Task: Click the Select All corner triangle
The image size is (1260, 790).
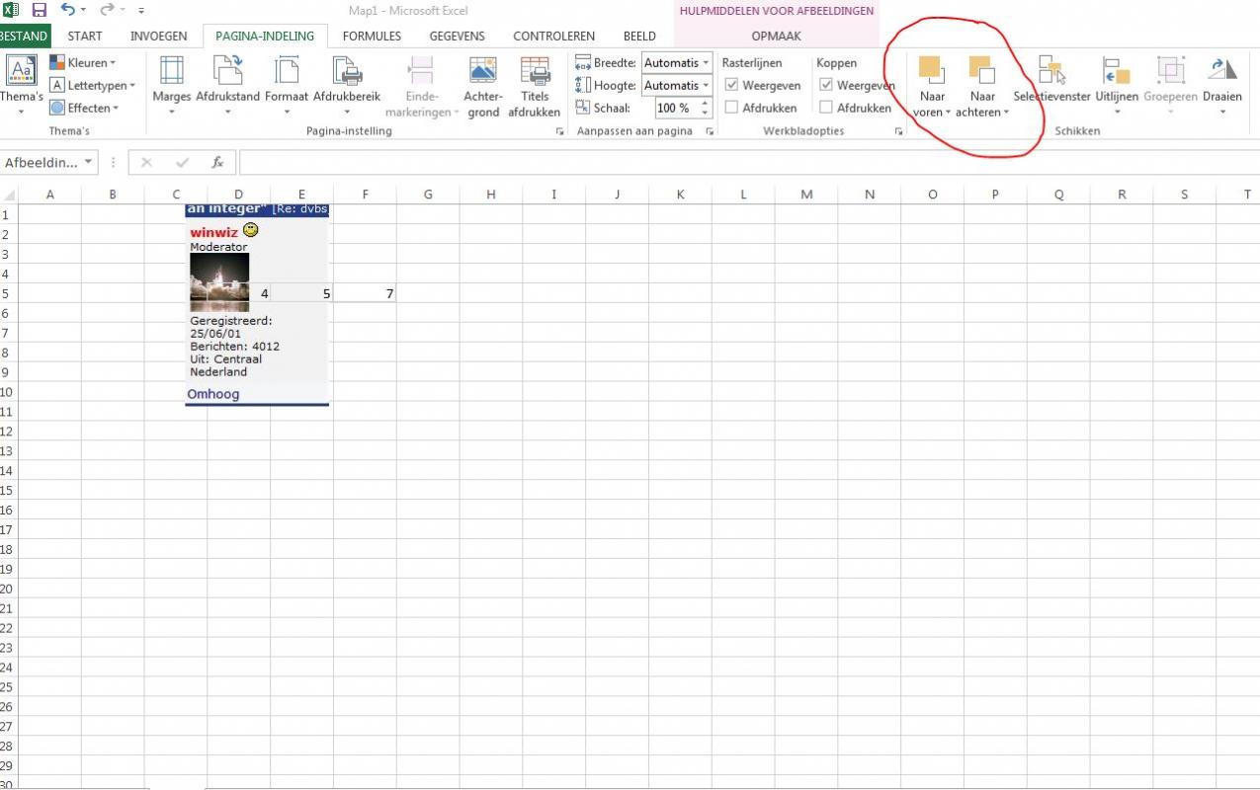Action: [x=10, y=195]
